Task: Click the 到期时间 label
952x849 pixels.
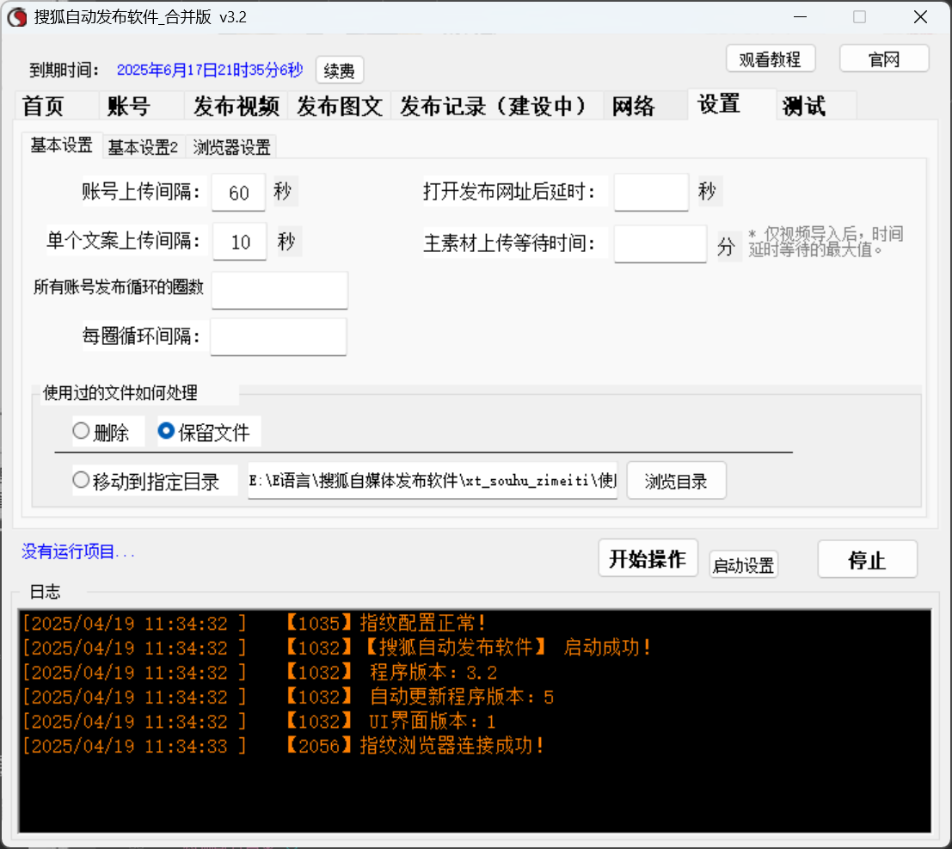Action: (64, 70)
